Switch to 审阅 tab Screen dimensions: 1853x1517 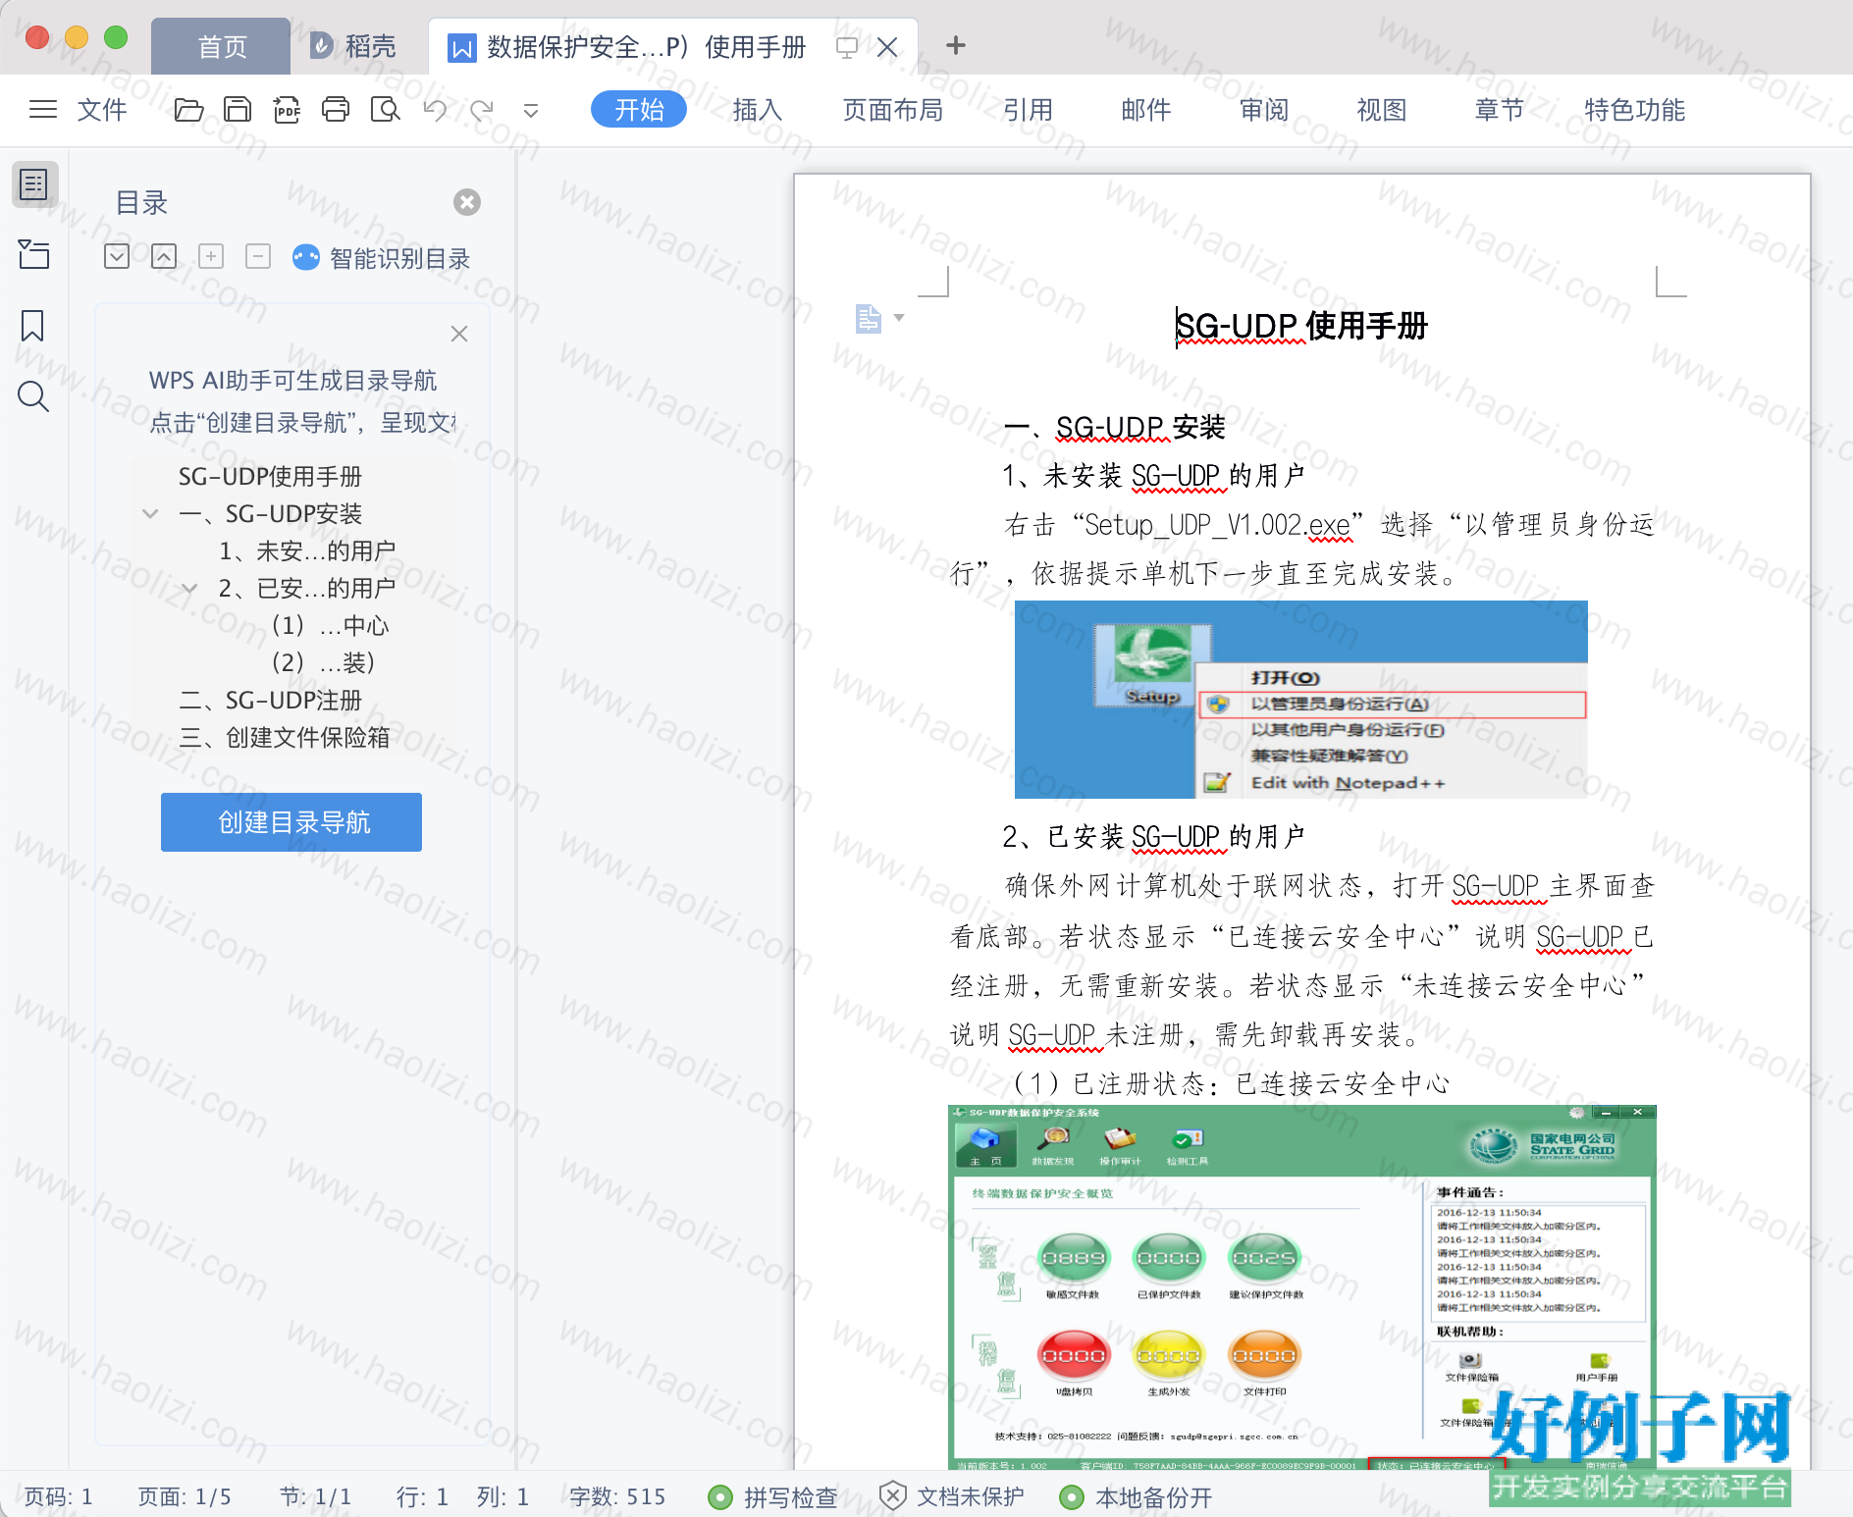(1264, 109)
